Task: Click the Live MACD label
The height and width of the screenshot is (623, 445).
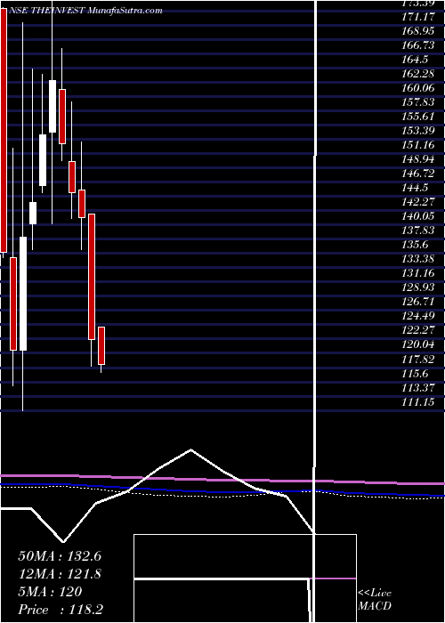Action: [375, 600]
